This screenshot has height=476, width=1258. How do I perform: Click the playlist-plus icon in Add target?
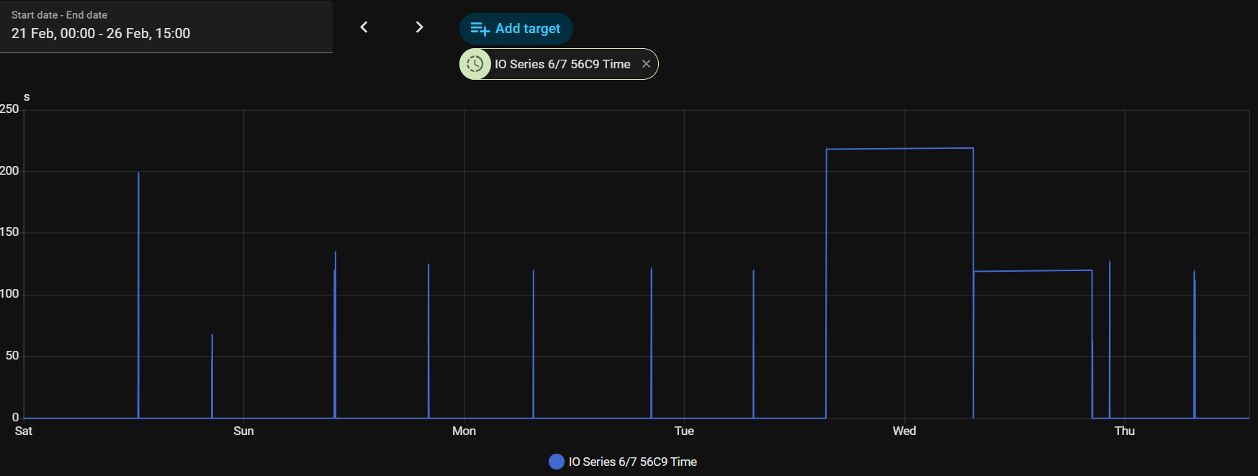pyautogui.click(x=480, y=29)
